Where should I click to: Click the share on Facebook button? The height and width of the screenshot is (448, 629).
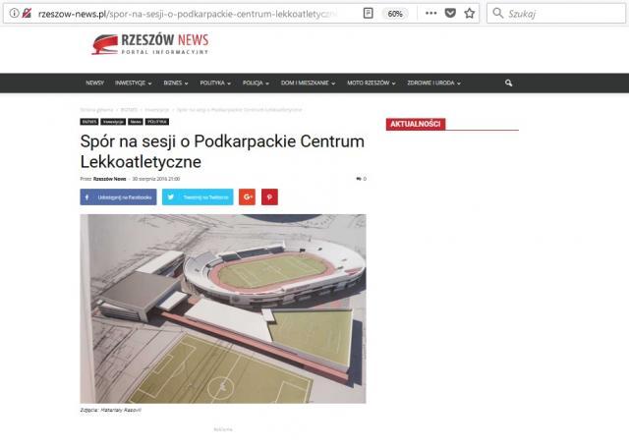[118, 196]
